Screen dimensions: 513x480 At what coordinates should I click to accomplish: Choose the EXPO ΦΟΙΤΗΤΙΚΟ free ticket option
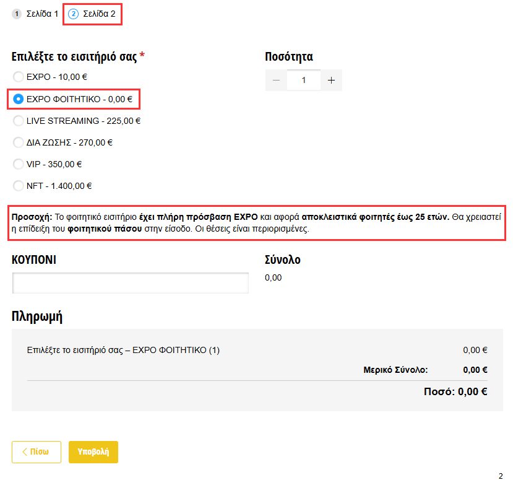pos(19,98)
